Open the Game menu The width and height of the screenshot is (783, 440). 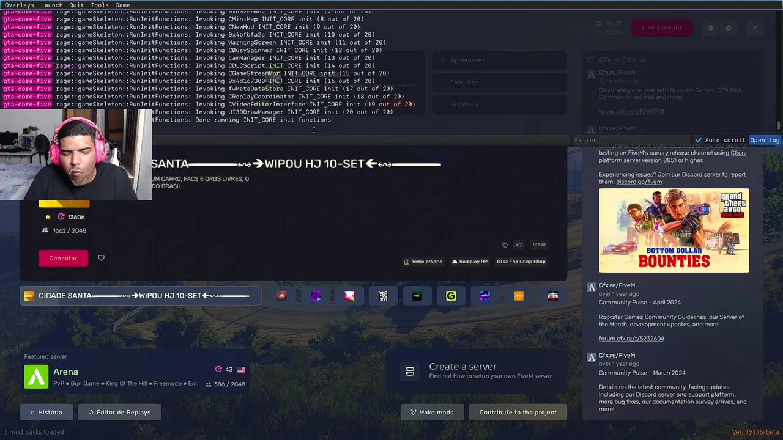coord(122,5)
